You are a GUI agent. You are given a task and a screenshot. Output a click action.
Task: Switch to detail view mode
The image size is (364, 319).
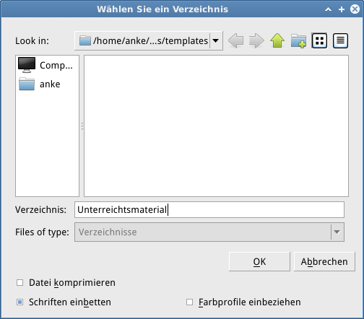point(340,40)
